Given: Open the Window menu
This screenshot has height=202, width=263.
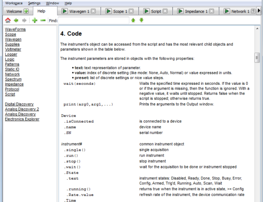Looking at the screenshot, I should point(53,3).
